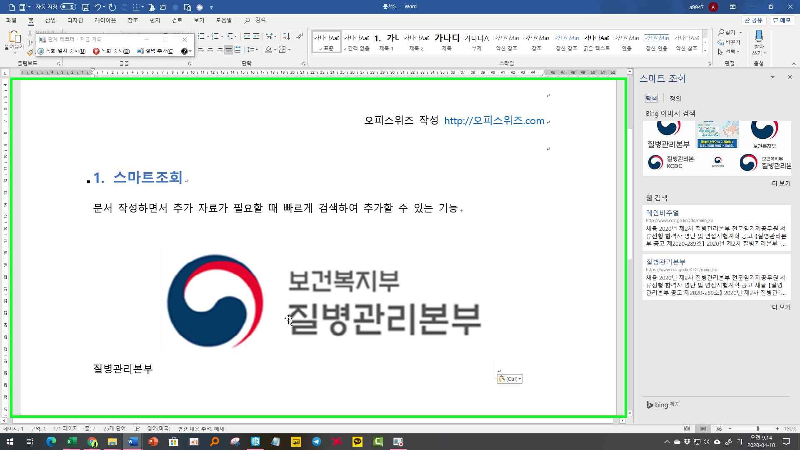Click the Share (공유) button
Viewport: 800px width, 450px height.
tap(754, 20)
